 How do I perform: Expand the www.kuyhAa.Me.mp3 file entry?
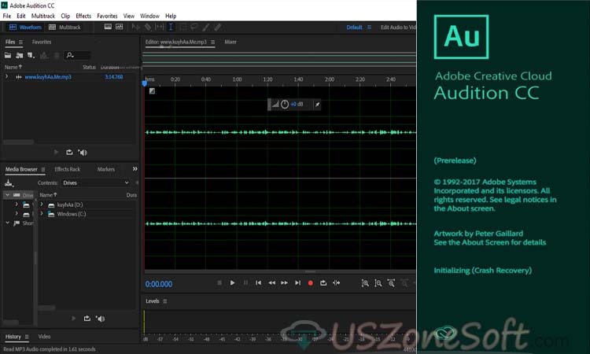6,77
